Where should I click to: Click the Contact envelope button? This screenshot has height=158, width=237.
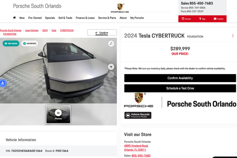click(218, 19)
